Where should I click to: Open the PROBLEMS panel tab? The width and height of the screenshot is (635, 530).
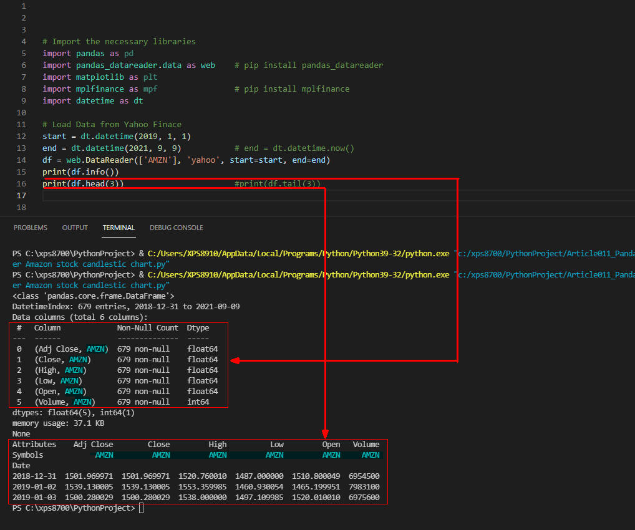point(31,228)
